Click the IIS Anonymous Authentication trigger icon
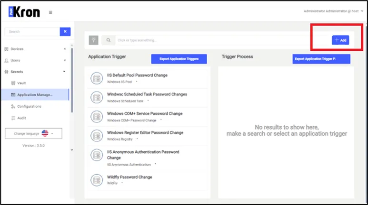368x205 pixels. 97,155
